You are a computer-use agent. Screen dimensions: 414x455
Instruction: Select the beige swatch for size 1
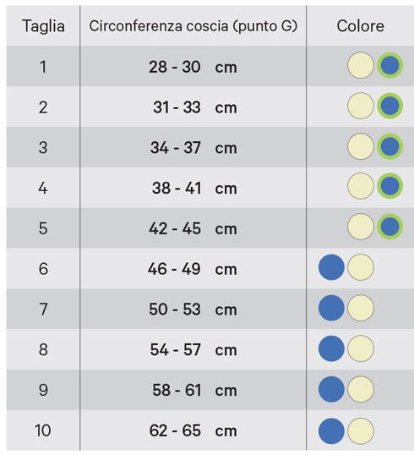[x=361, y=65]
